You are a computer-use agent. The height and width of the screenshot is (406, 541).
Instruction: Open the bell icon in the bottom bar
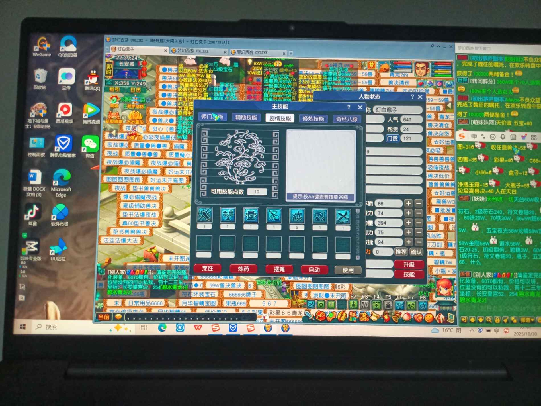[396, 317]
